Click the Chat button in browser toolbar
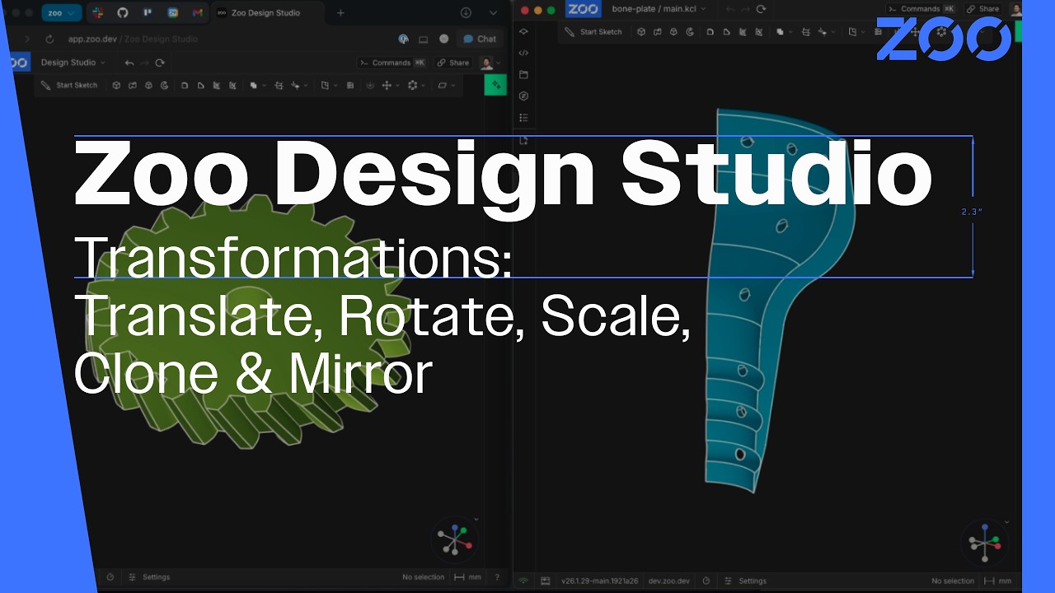The height and width of the screenshot is (593, 1055). coord(480,39)
